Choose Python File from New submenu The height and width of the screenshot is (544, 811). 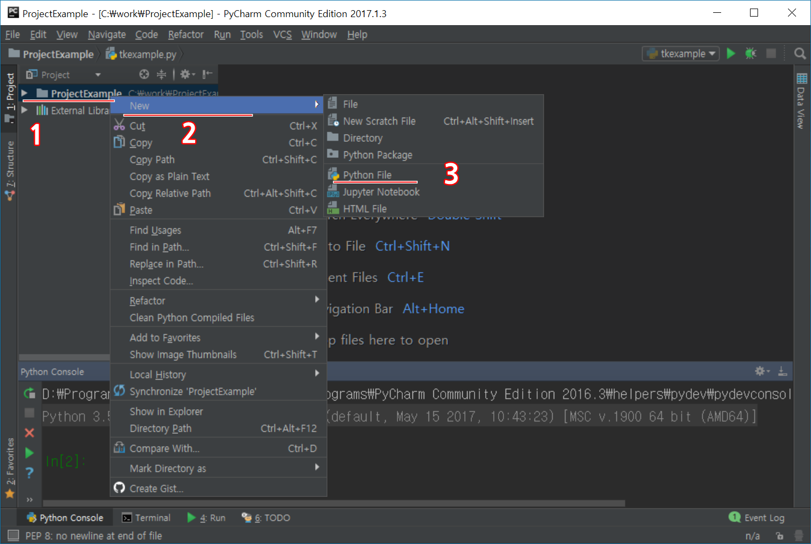[367, 175]
